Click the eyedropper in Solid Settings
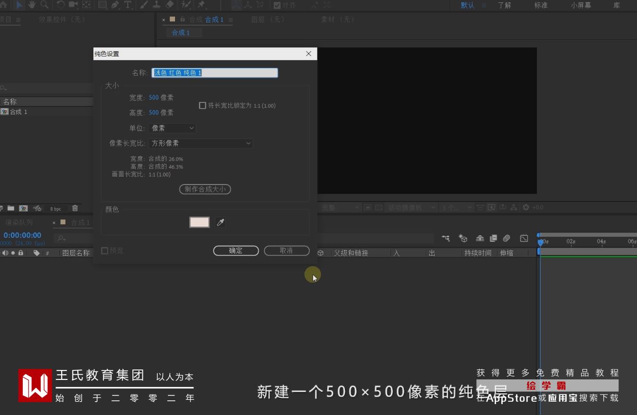 click(221, 222)
